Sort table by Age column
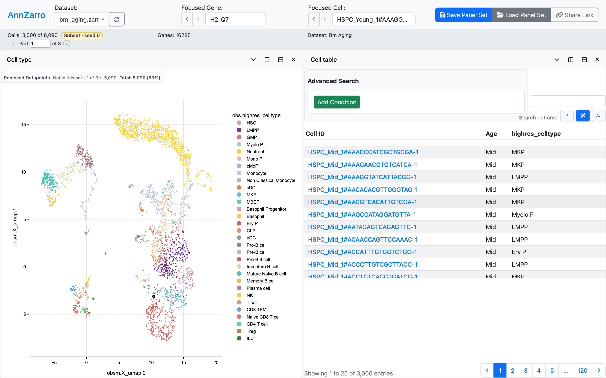606x378 pixels. coord(491,134)
